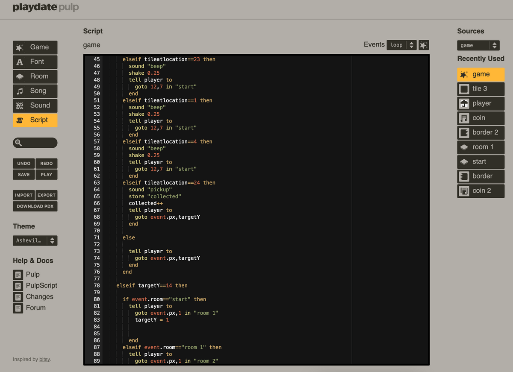Click the collected++ code line
This screenshot has width=513, height=372.
coord(146,203)
